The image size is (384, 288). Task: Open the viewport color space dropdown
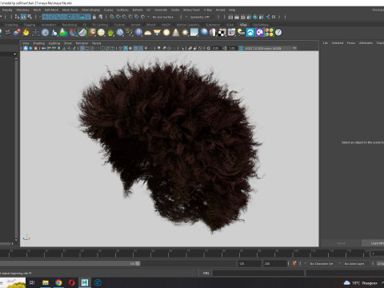tap(268, 48)
